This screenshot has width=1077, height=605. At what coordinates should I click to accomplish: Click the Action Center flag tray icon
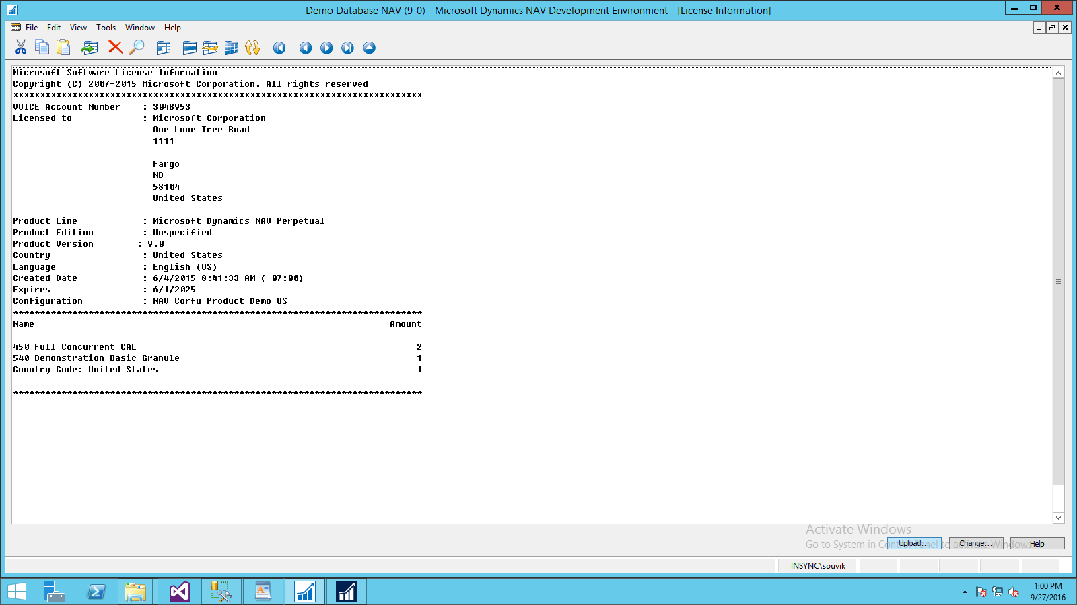point(981,592)
